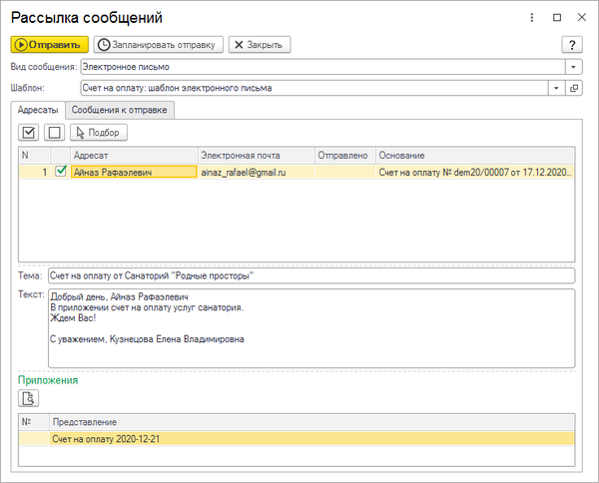Open help with the question mark button
The height and width of the screenshot is (483, 599).
tap(573, 45)
